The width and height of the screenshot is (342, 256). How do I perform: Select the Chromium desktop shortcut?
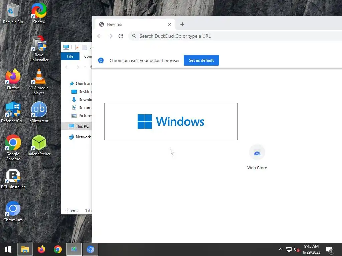13,212
